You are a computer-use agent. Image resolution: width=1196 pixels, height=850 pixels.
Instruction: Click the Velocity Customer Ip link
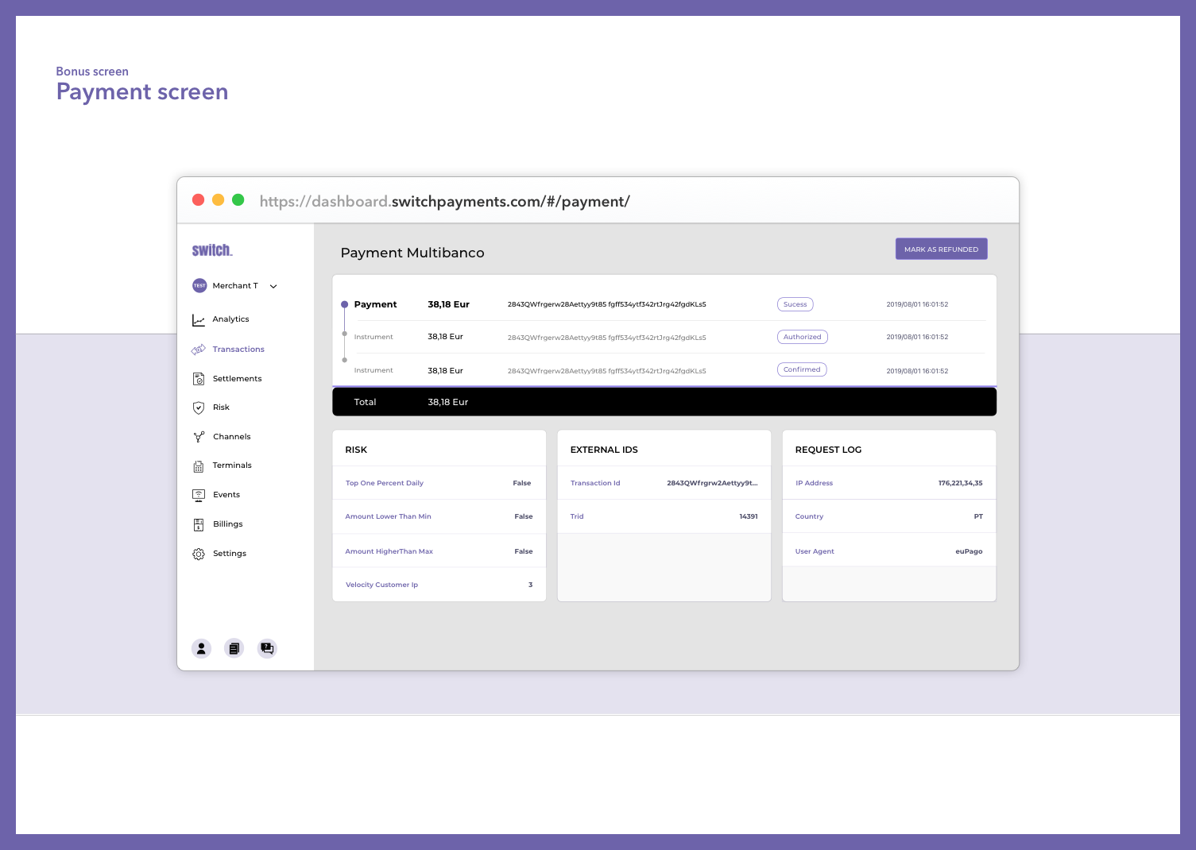click(x=381, y=585)
